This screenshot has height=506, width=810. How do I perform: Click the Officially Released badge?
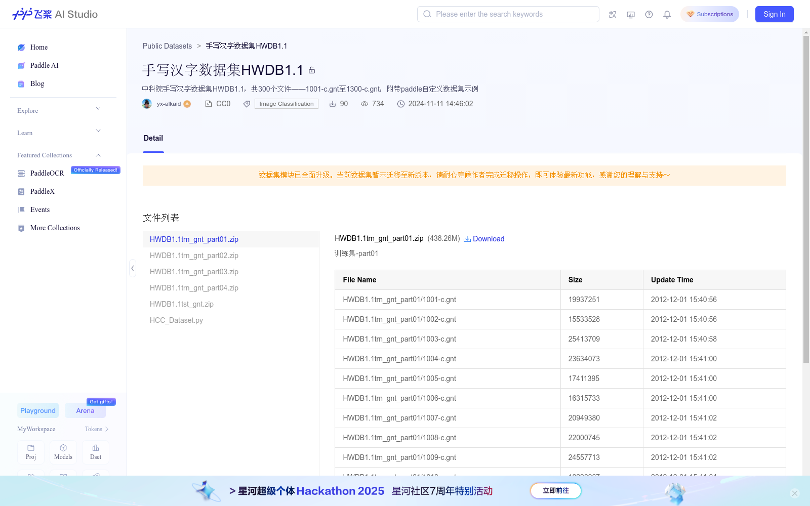(x=96, y=170)
